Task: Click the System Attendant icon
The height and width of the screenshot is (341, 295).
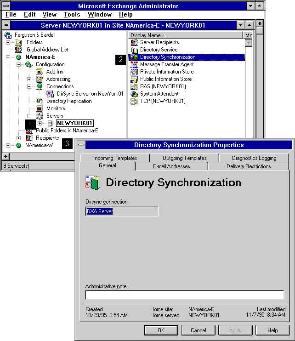Action: [x=134, y=94]
